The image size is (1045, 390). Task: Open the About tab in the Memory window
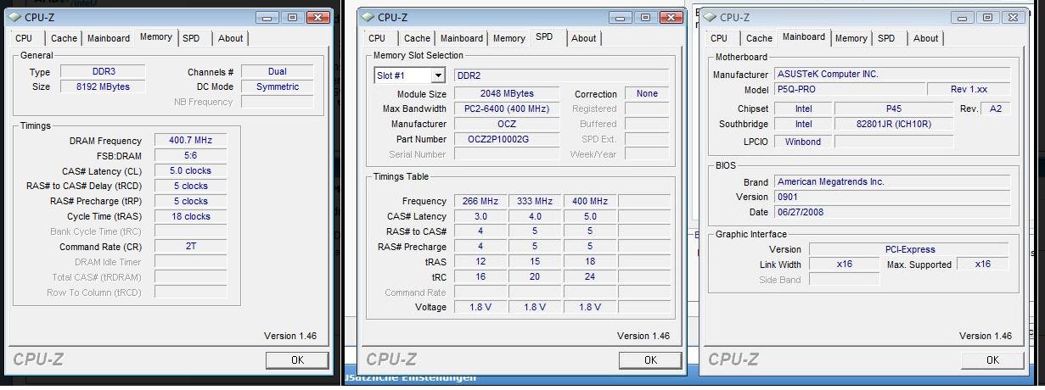pyautogui.click(x=230, y=38)
